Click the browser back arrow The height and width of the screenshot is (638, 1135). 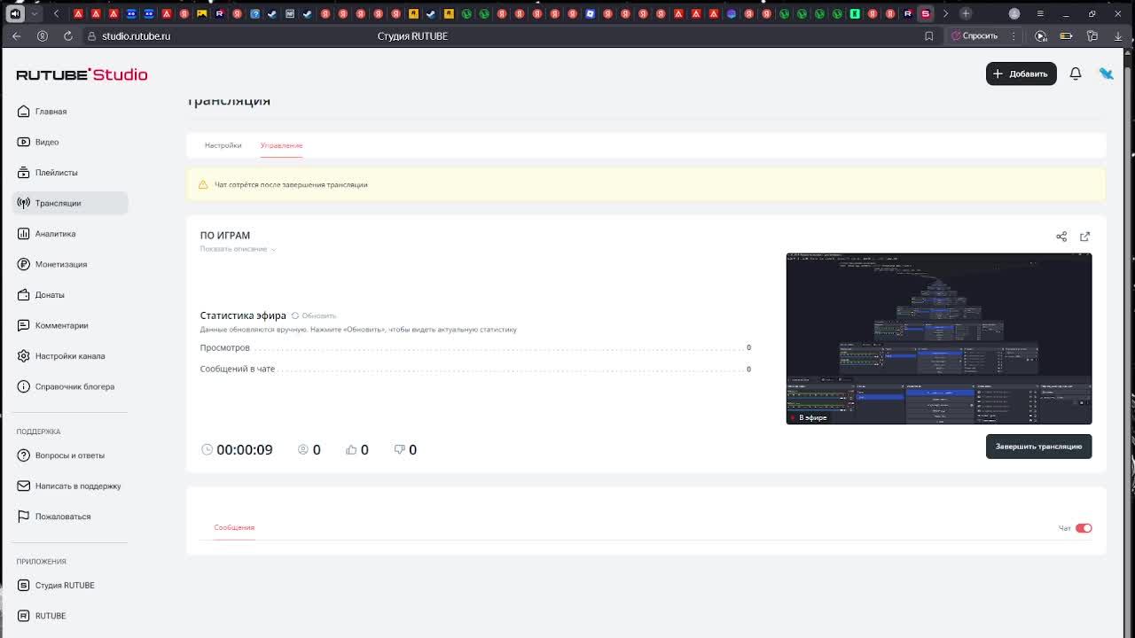click(x=16, y=36)
